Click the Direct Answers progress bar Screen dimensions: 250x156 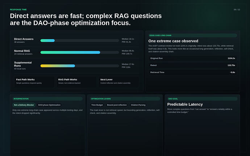[x=80, y=41]
